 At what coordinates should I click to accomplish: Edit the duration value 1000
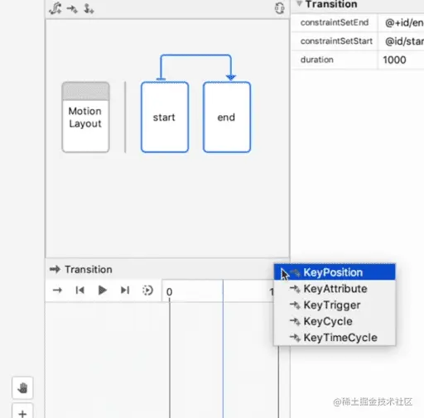401,60
